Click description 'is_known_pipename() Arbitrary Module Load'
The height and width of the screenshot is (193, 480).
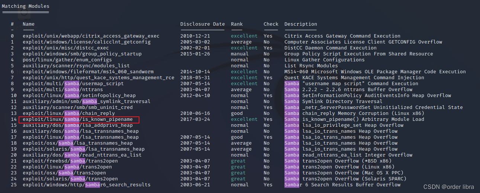363,119
